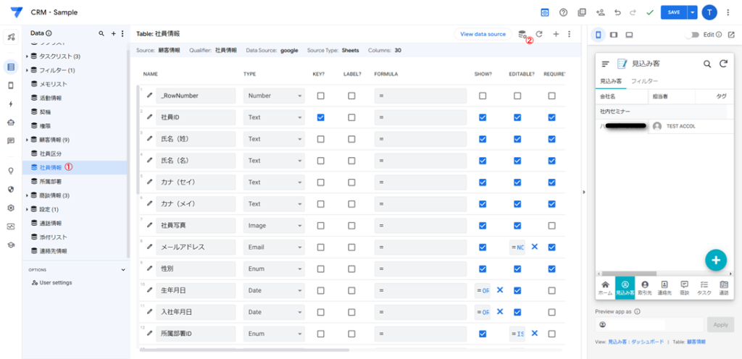Select the 取引先 tab in bottom navigation
This screenshot has width=742, height=359.
click(x=644, y=287)
